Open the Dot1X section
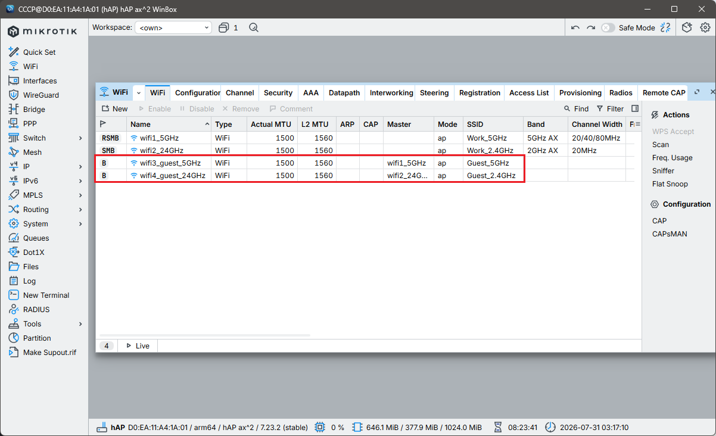This screenshot has width=716, height=436. [34, 252]
